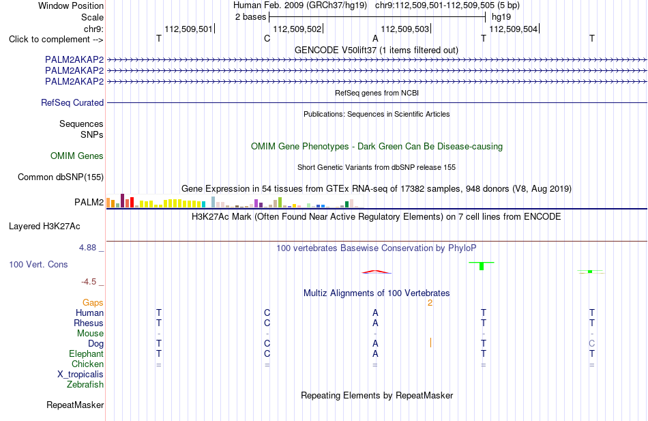Open Publications: Sequences in Scientific Articles title
This screenshot has width=648, height=421.
tap(377, 114)
